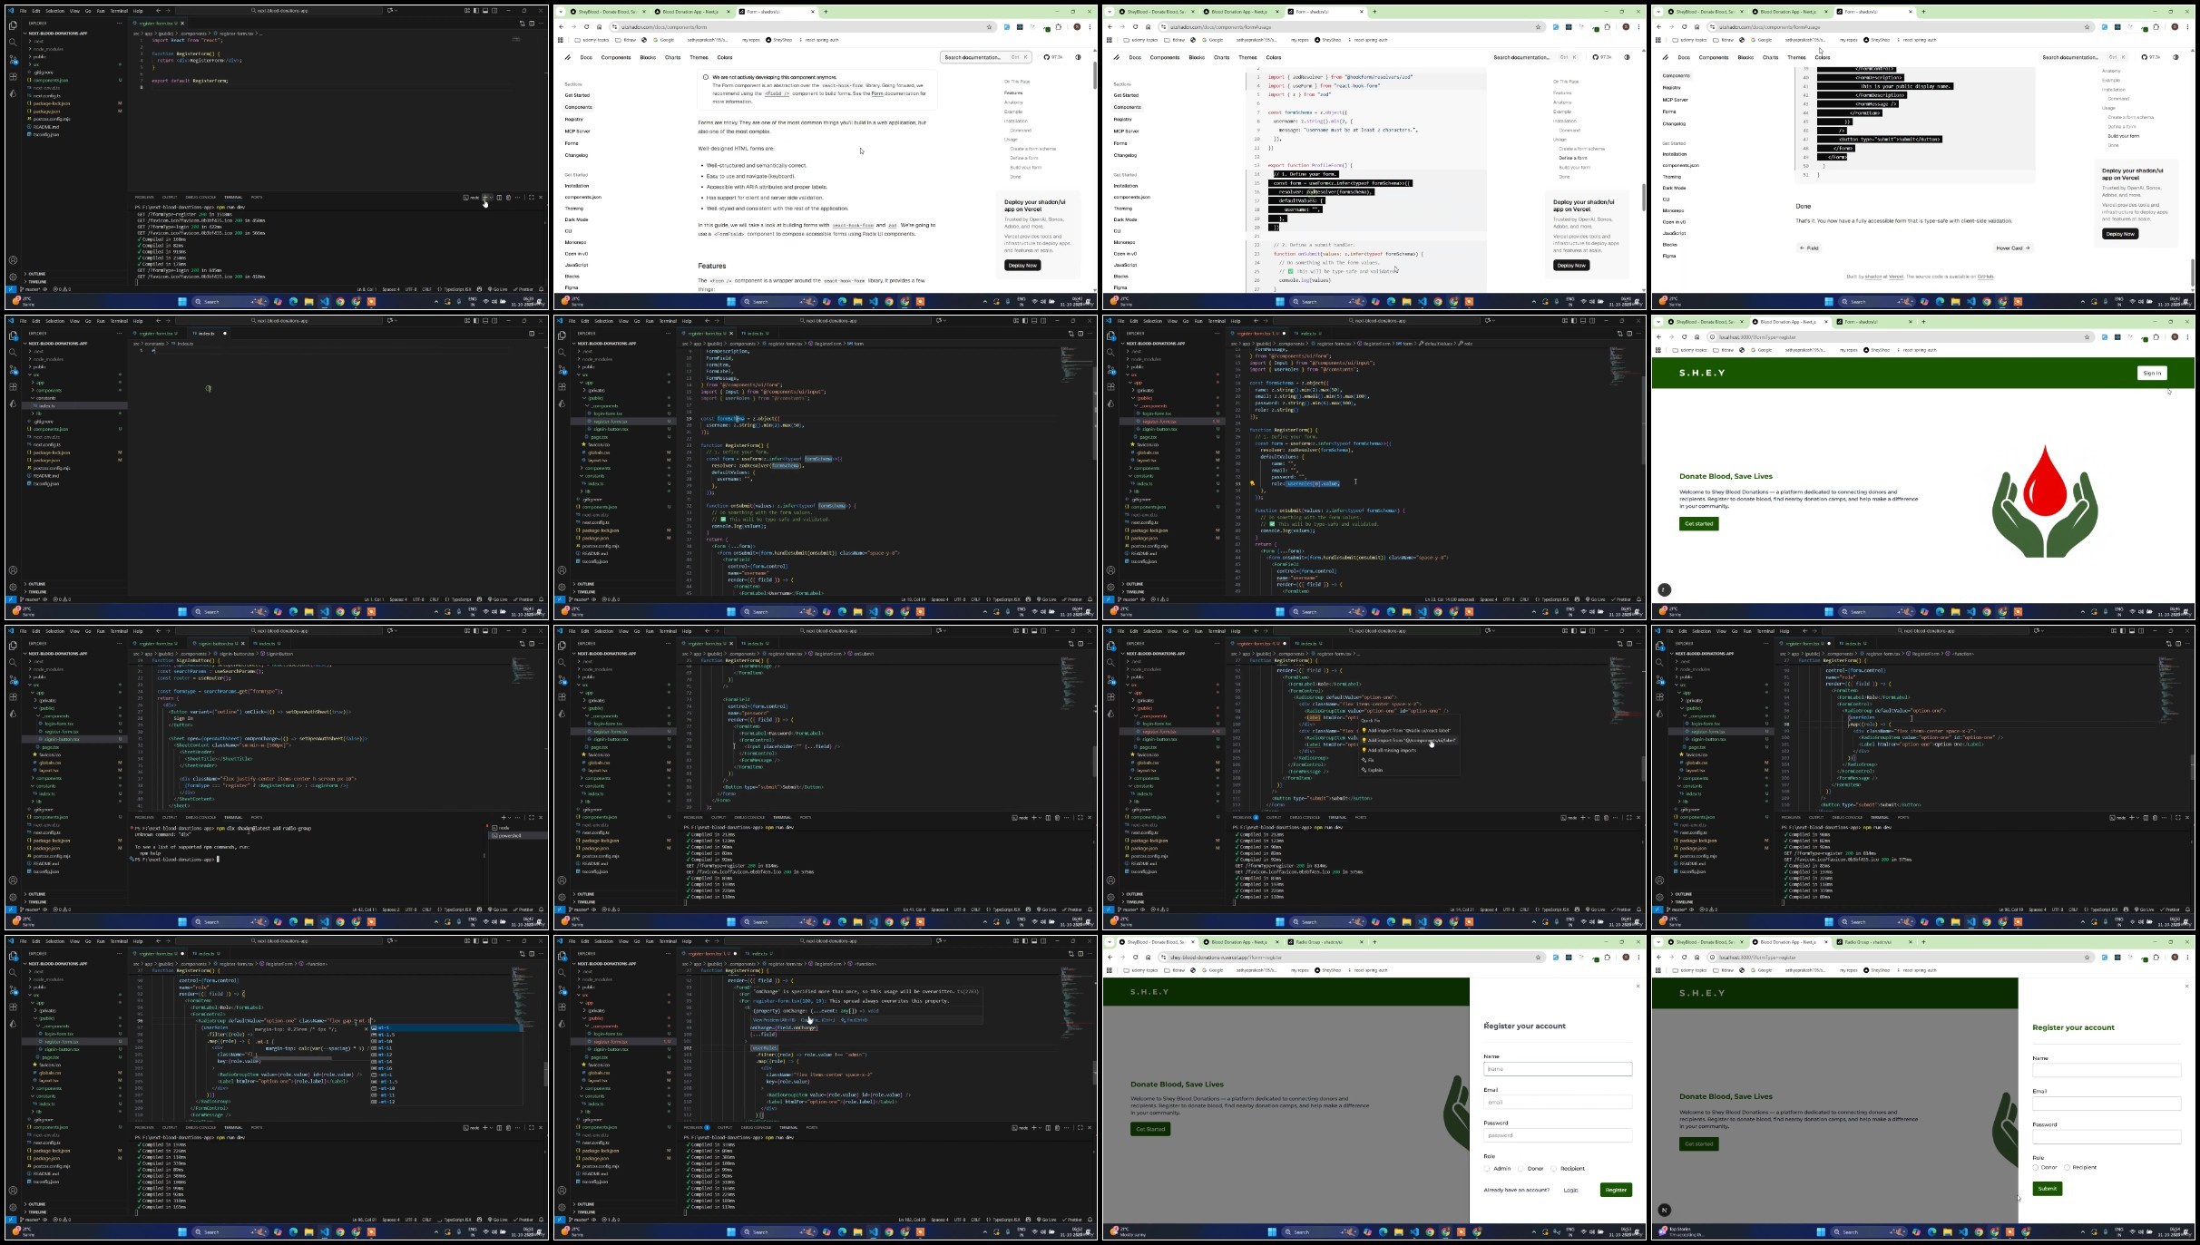Expand OUTLINE section in empty index.ts editor frame
Screen dimensions: 2200x1245
pyautogui.click(x=36, y=584)
